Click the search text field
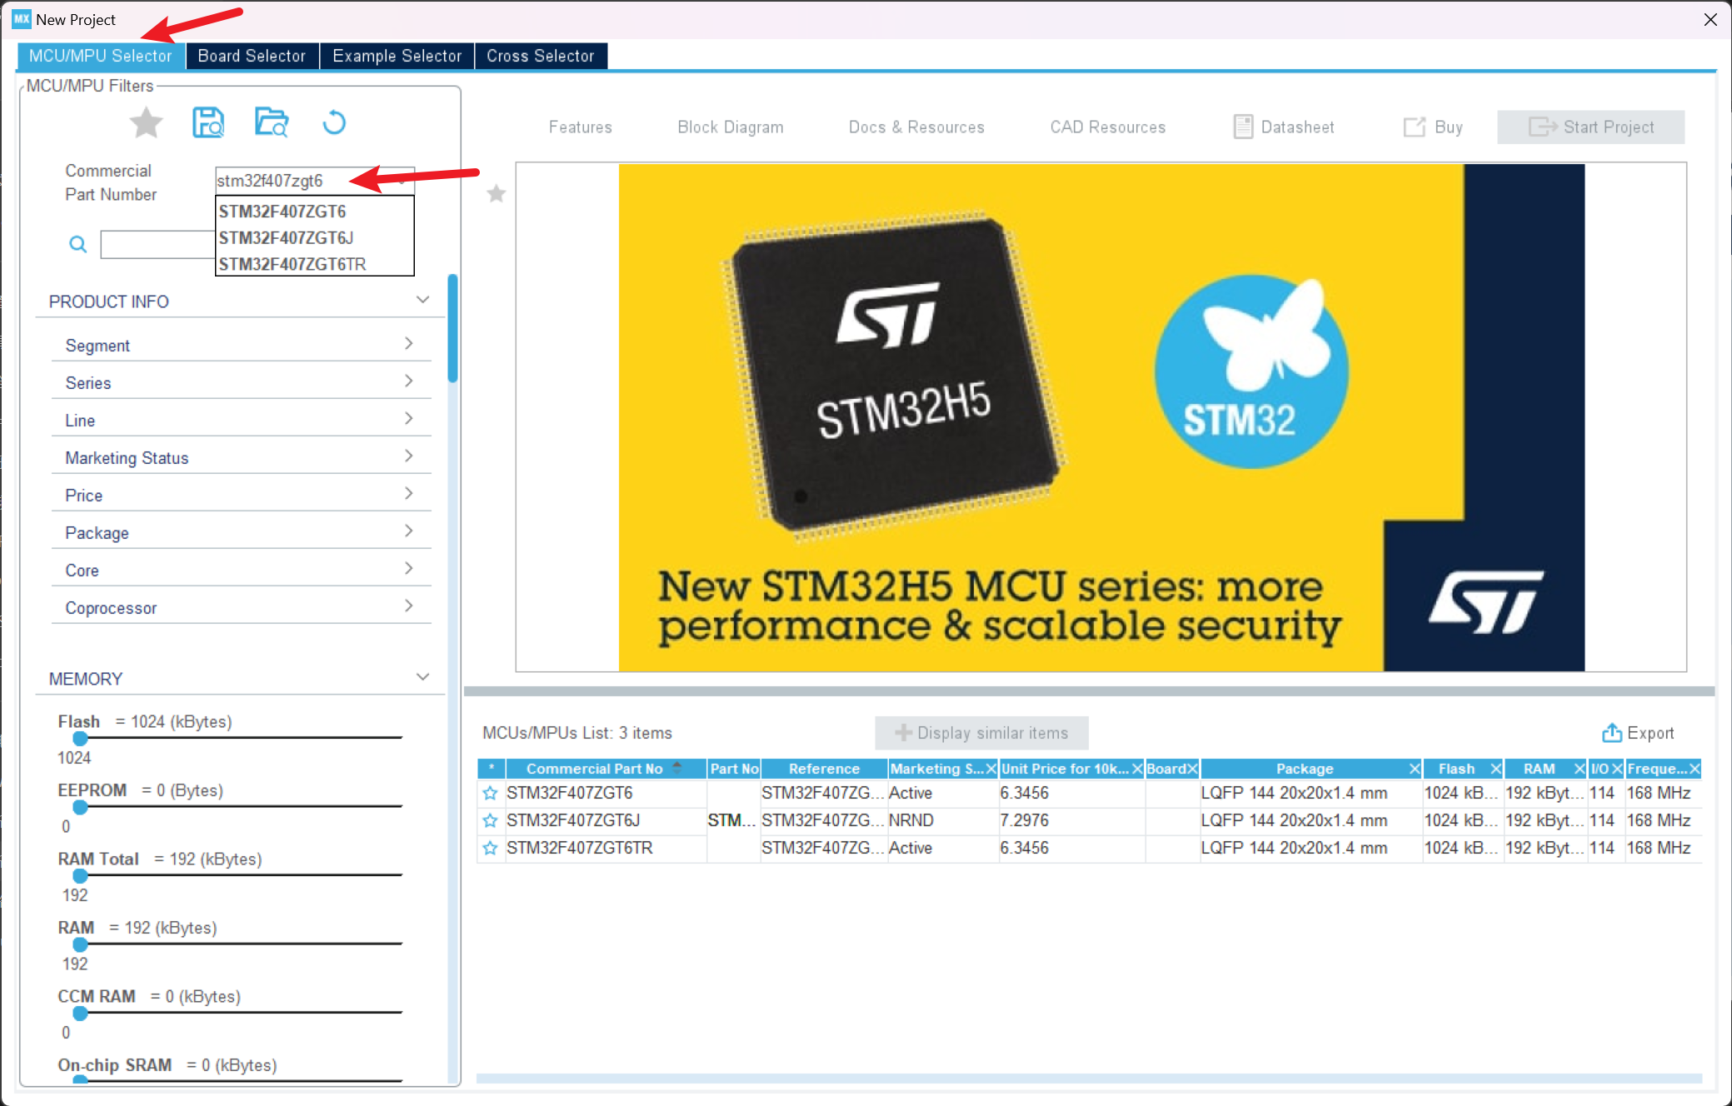This screenshot has width=1732, height=1106. (157, 245)
